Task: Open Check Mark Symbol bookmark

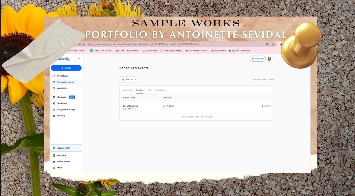Action: 101,51
